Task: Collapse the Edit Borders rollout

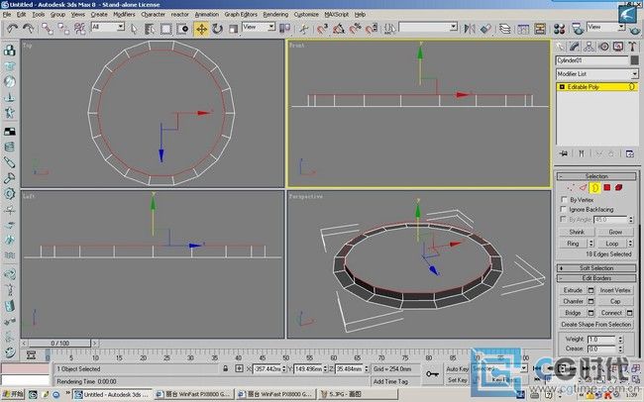Action: point(596,278)
